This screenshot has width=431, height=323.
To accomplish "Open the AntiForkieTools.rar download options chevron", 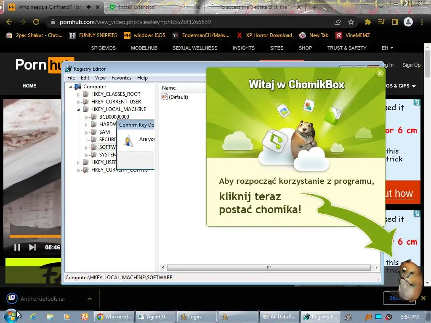I will (x=90, y=299).
